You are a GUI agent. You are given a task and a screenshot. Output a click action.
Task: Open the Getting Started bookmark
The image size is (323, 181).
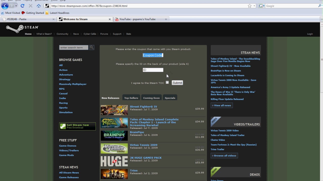pos(33,13)
